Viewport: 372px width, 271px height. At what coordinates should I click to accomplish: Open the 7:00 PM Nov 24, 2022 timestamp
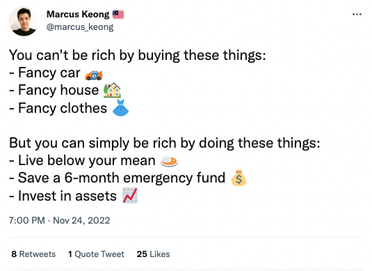point(59,220)
